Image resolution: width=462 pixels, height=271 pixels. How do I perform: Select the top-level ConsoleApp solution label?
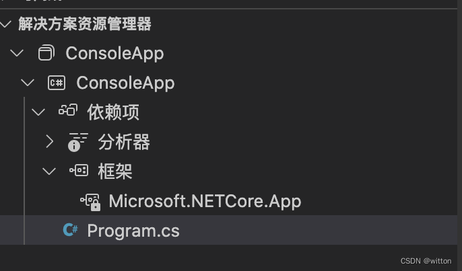[114, 53]
